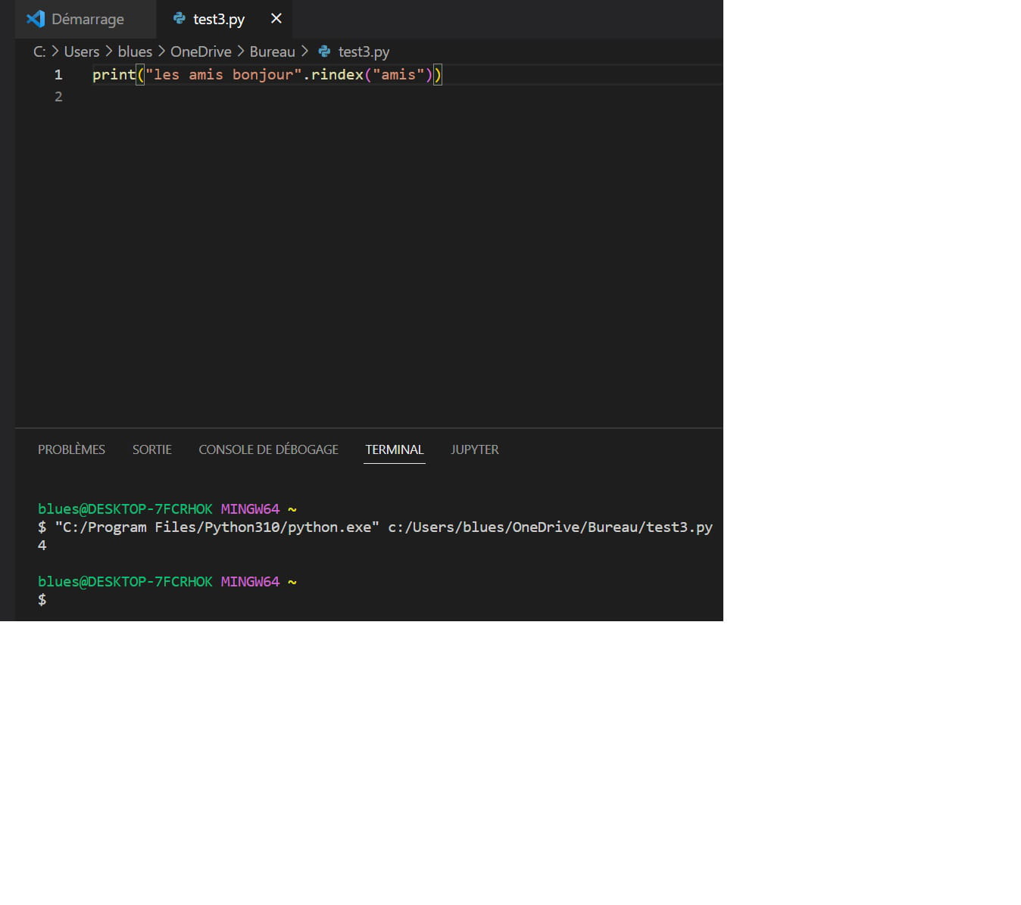Toggle the PROBLÈMES panel
The width and height of the screenshot is (1021, 905).
click(71, 449)
